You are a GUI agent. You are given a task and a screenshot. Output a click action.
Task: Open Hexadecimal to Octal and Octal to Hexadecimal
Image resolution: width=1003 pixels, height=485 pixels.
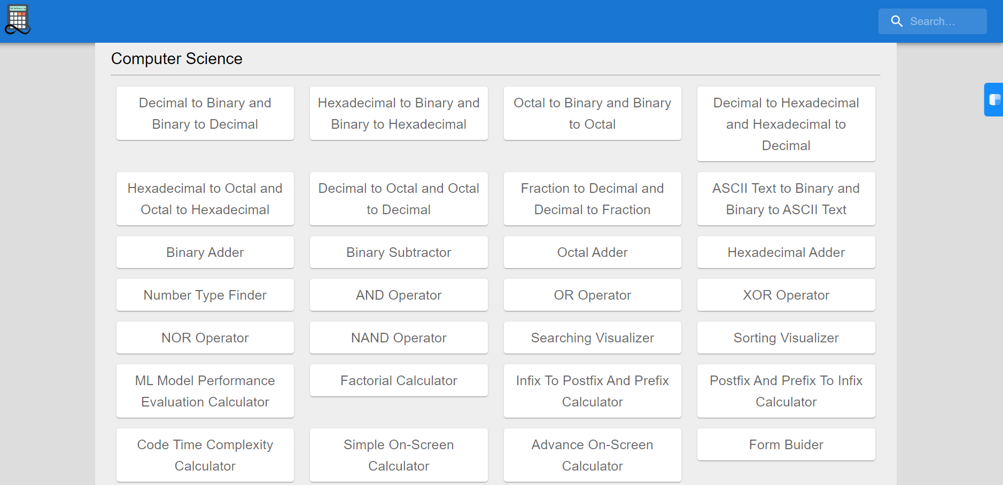(205, 199)
